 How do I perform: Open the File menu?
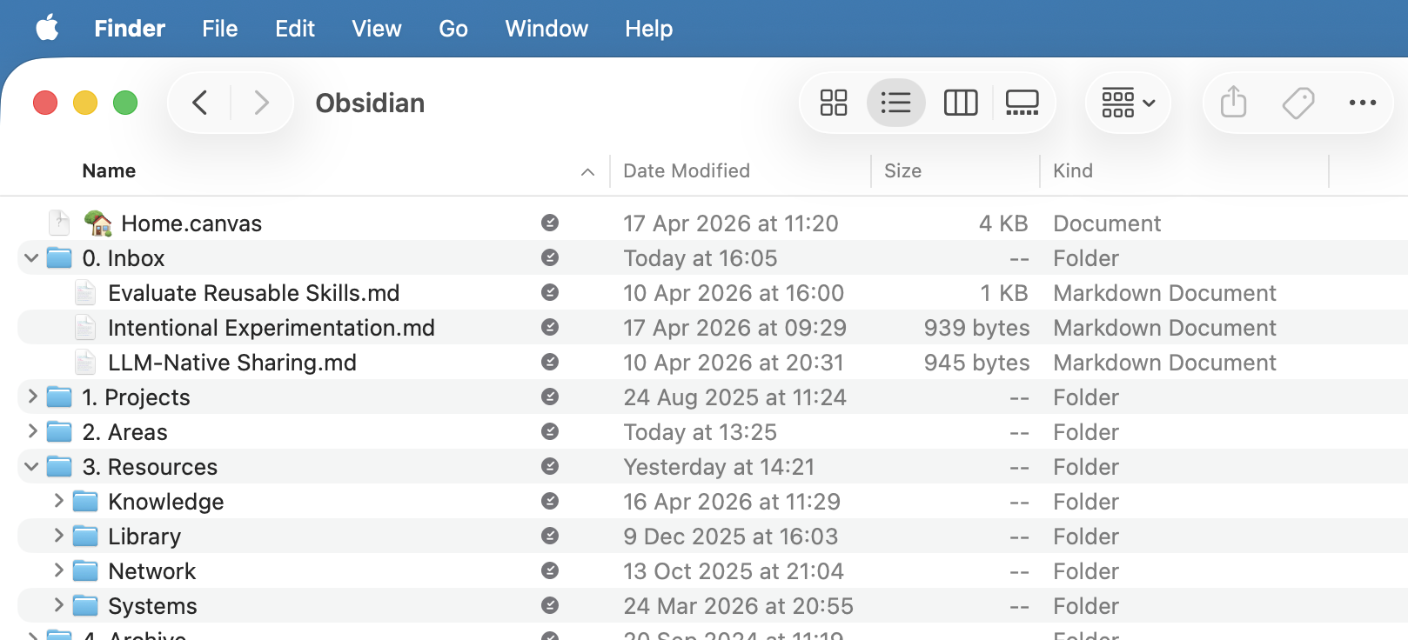tap(220, 29)
